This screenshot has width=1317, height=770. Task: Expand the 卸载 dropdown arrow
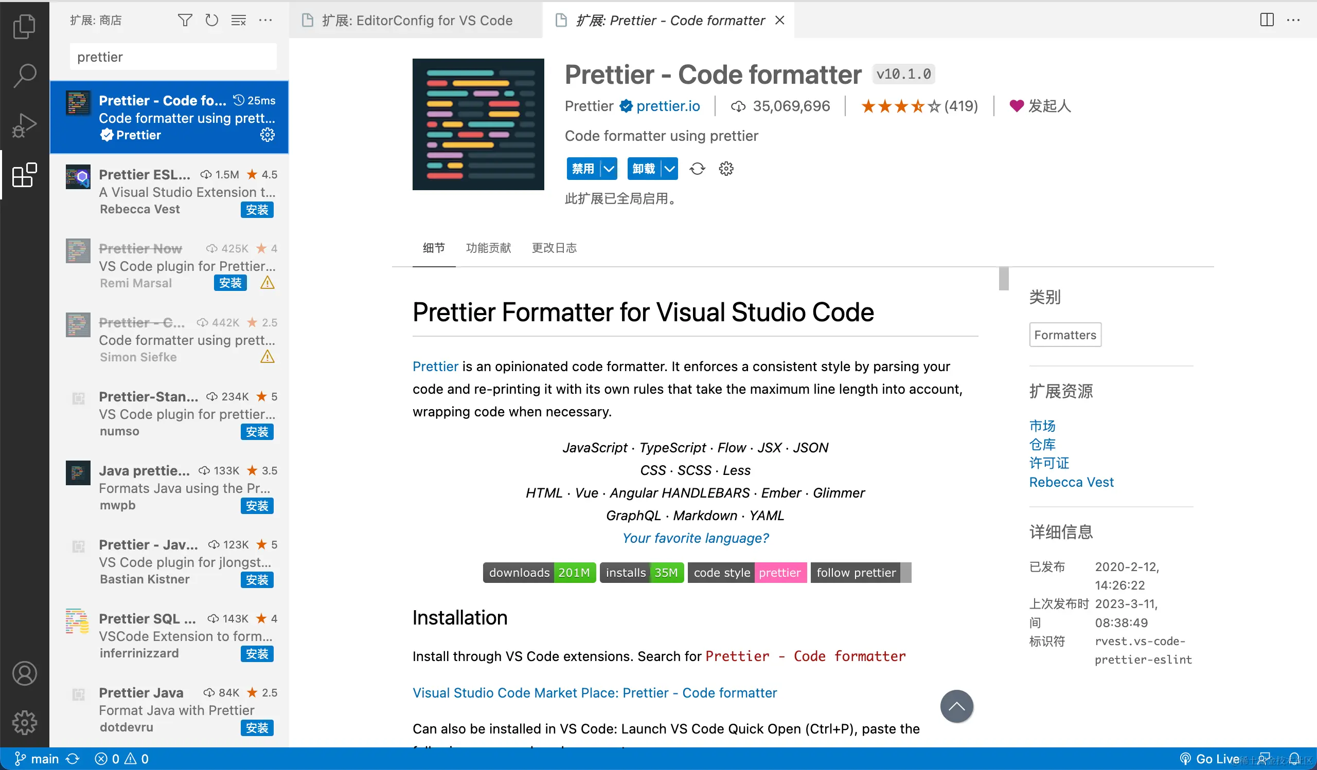[669, 169]
